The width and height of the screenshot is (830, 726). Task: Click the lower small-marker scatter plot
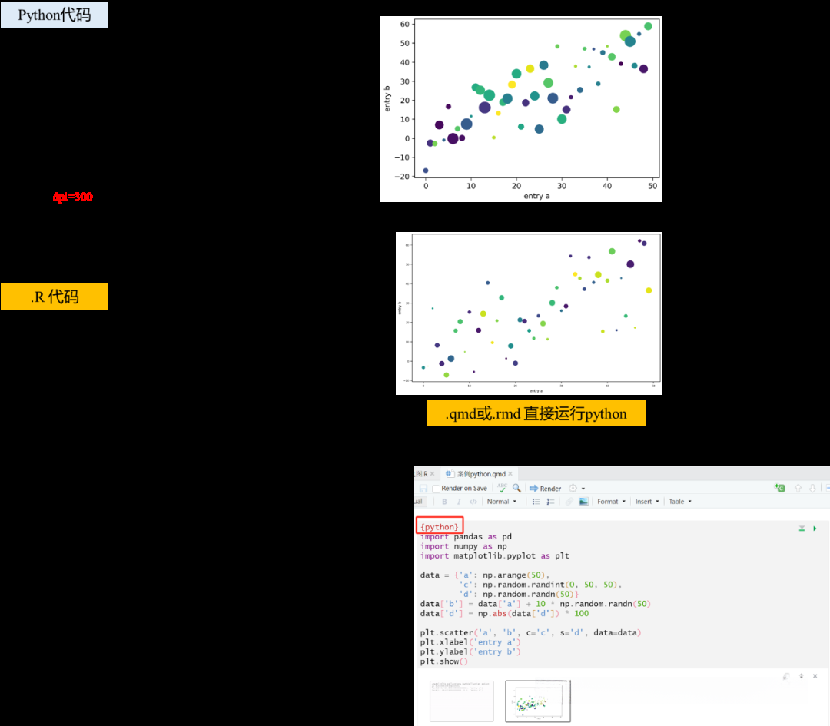click(529, 313)
